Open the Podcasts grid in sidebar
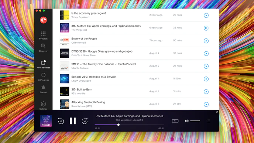The image size is (254, 143). point(43,35)
